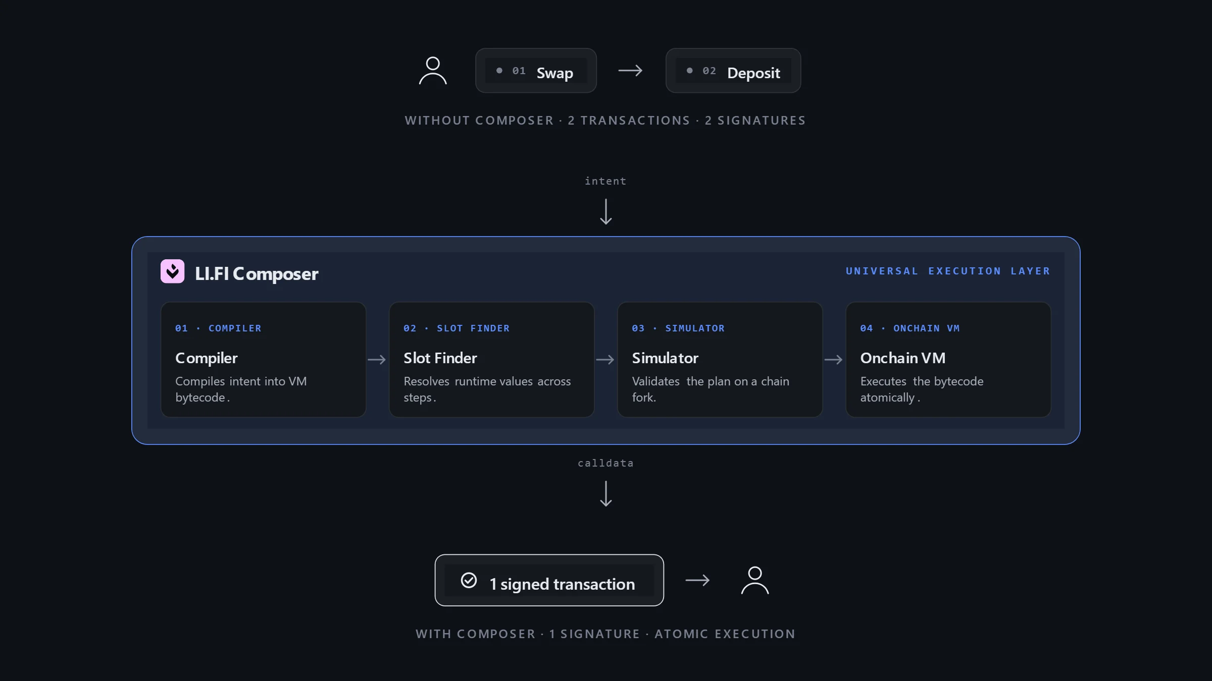
Task: Open the Compiler card
Action: click(263, 360)
